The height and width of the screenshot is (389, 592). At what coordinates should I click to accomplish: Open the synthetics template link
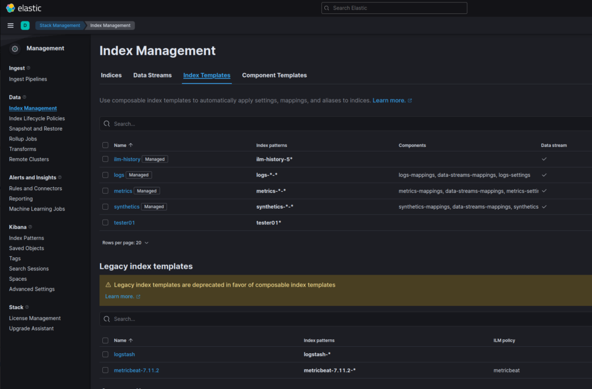tap(127, 207)
